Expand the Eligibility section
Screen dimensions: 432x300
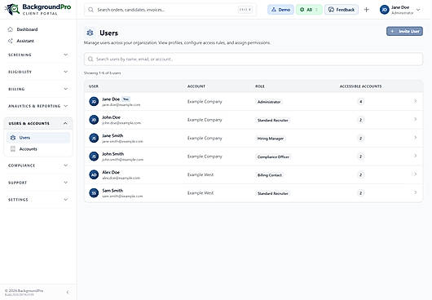(x=38, y=72)
